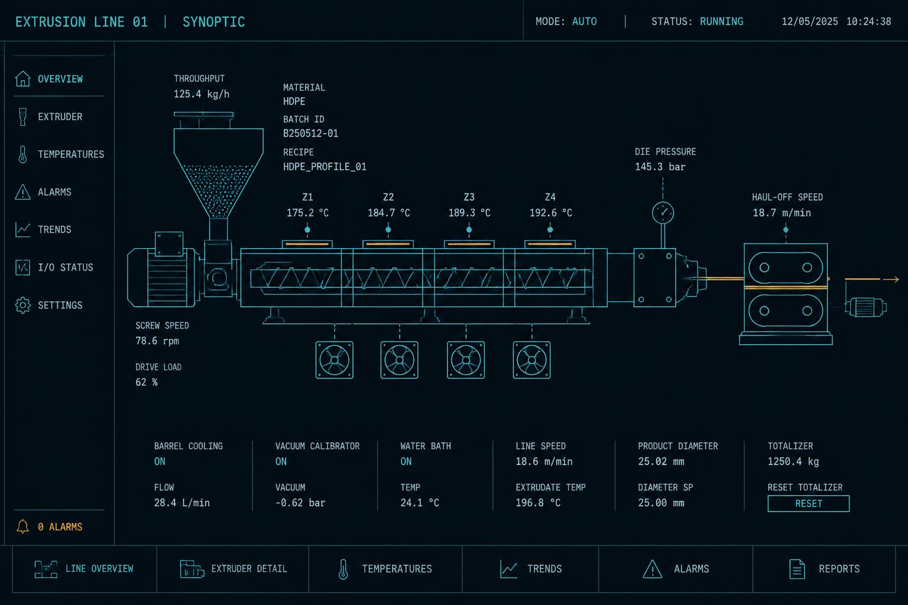Image resolution: width=908 pixels, height=605 pixels.
Task: Click the second barrel cooling fan under Z2
Action: click(400, 360)
